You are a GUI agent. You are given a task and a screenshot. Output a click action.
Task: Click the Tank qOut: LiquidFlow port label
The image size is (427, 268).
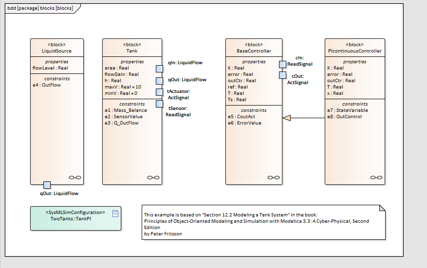pyautogui.click(x=187, y=79)
